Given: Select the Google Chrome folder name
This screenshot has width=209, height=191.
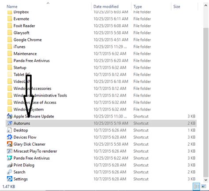Looking at the screenshot, I should coord(28,40).
